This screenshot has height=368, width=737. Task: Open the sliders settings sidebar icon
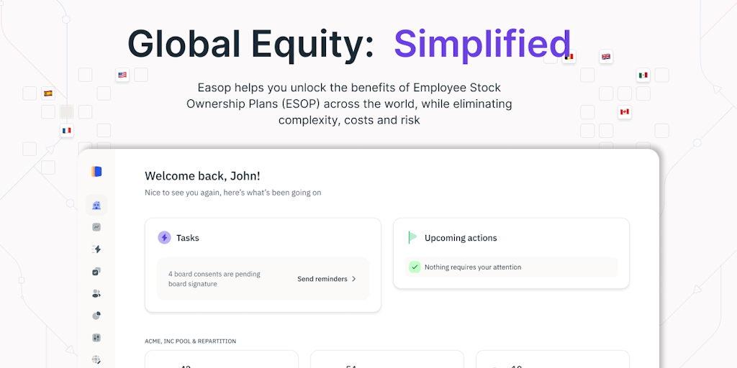point(96,338)
